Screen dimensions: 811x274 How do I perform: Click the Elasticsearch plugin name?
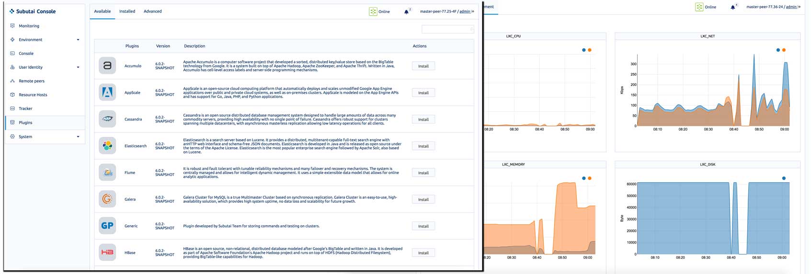[136, 146]
